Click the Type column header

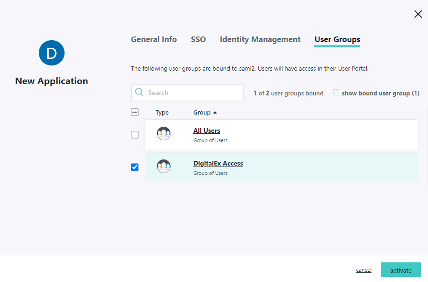[162, 113]
